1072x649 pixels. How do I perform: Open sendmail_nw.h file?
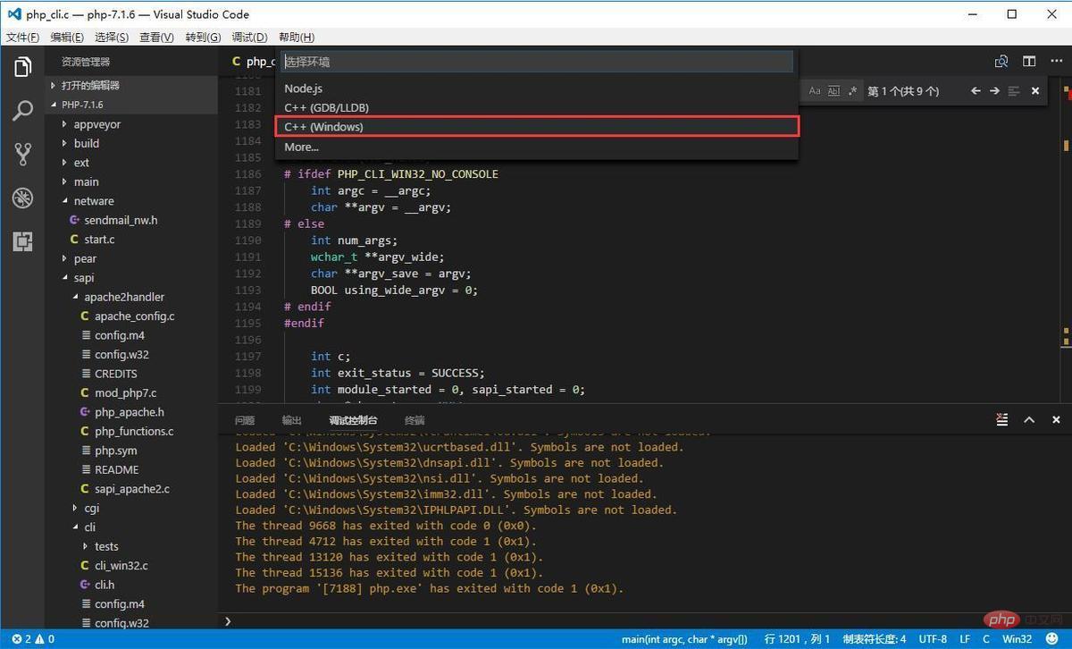coord(131,220)
